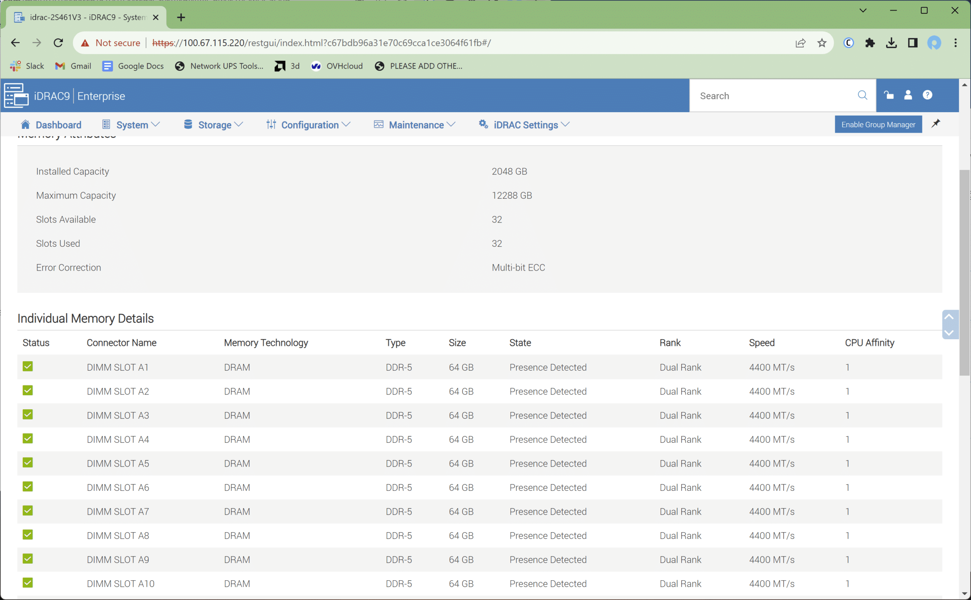Toggle checkbox for DIMM SLOT A3
Viewport: 971px width, 600px height.
coord(28,415)
